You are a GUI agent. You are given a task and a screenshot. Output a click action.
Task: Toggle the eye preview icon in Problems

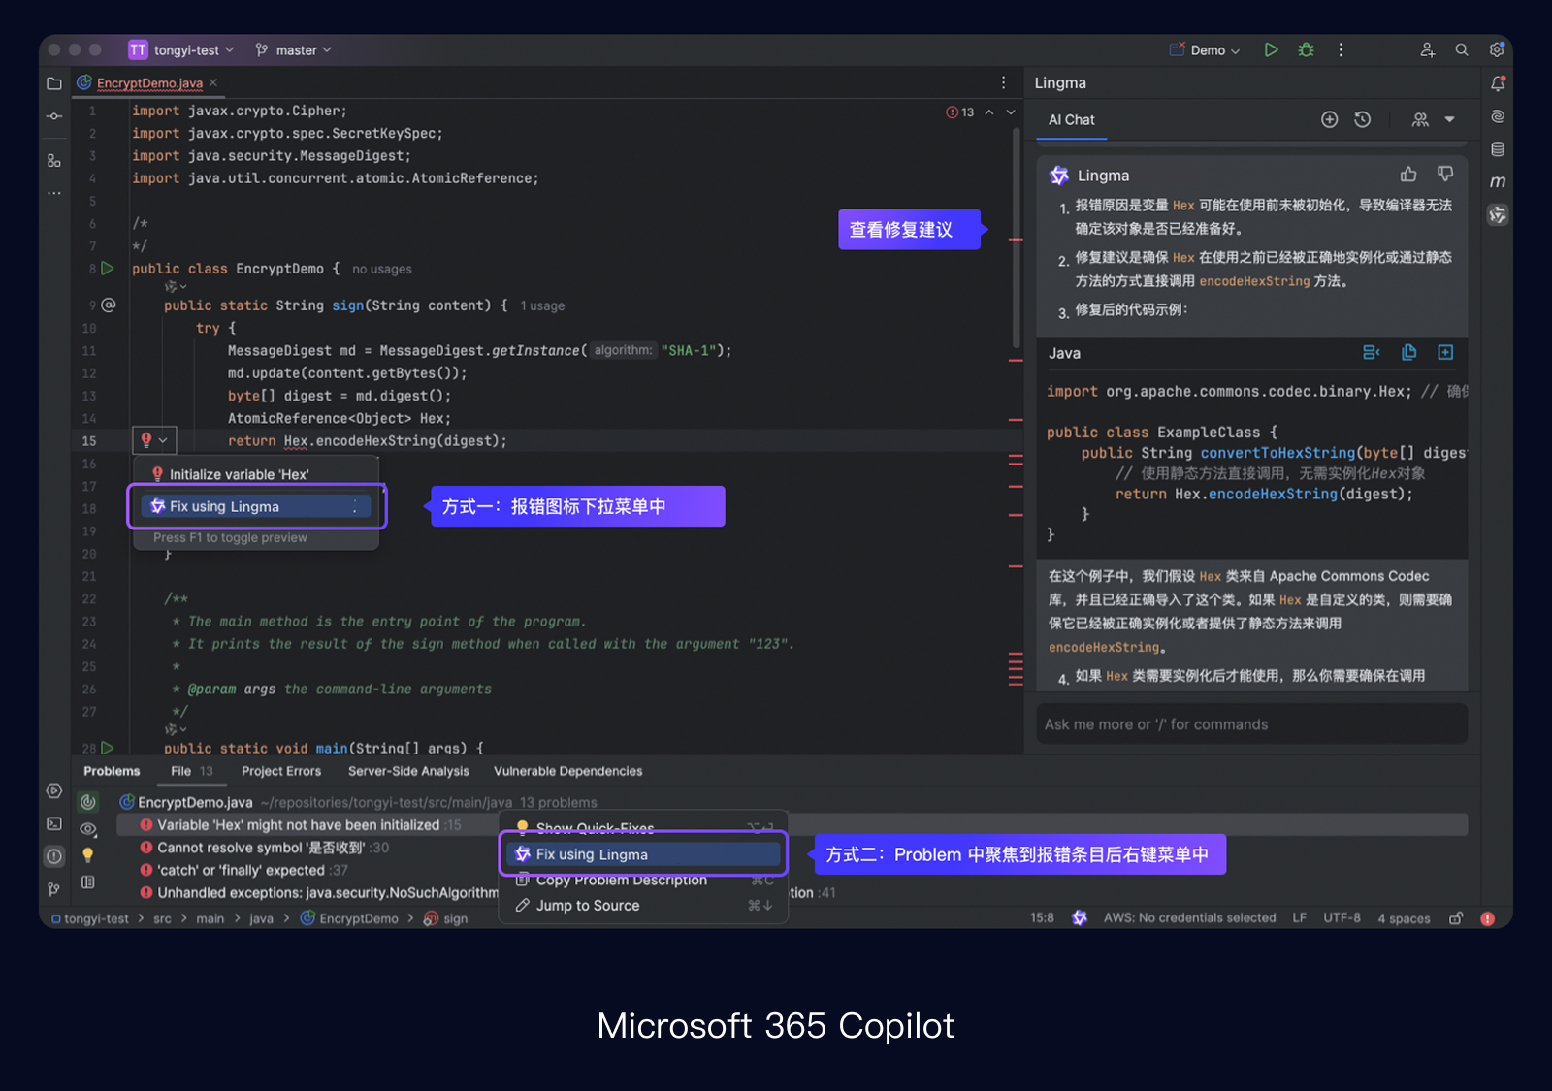pos(88,829)
